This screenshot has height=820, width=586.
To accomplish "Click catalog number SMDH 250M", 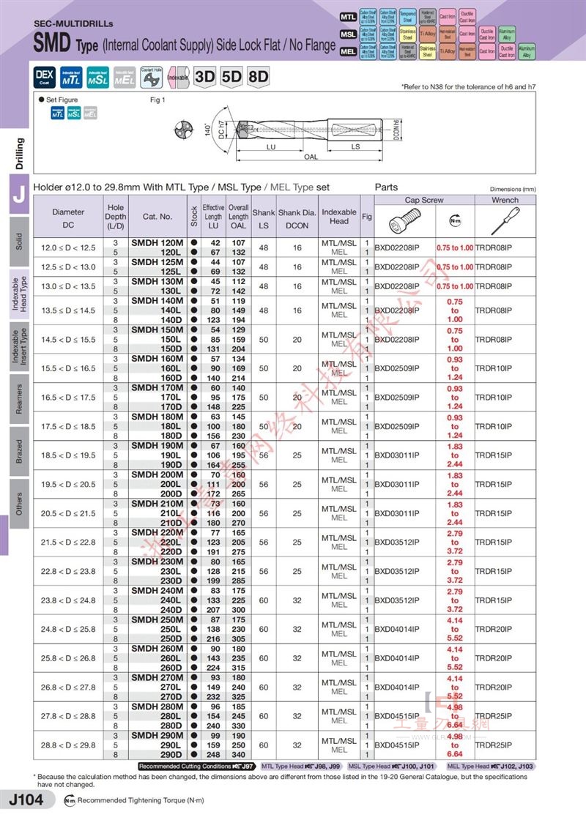I will coord(157,619).
